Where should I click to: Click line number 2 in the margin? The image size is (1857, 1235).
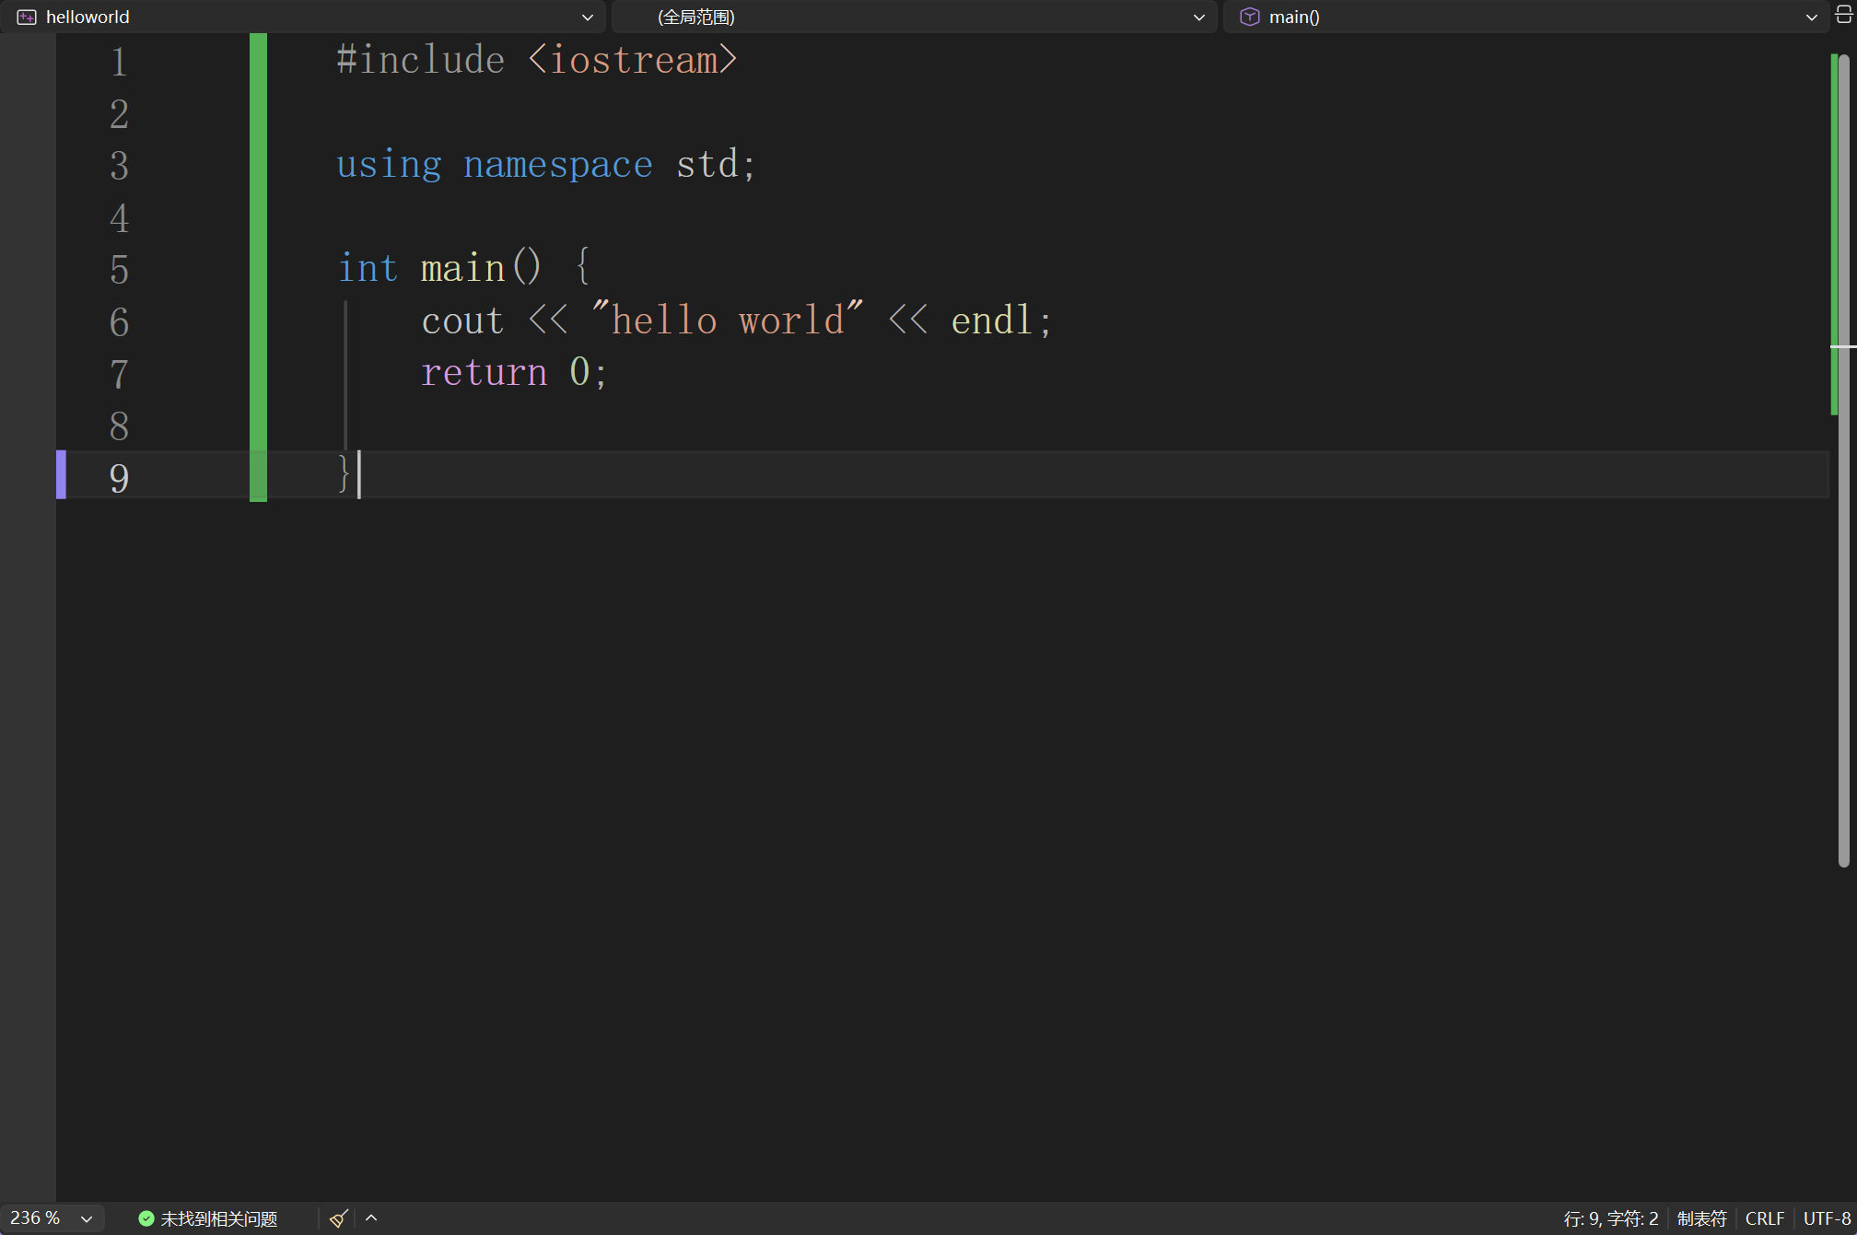pyautogui.click(x=119, y=114)
